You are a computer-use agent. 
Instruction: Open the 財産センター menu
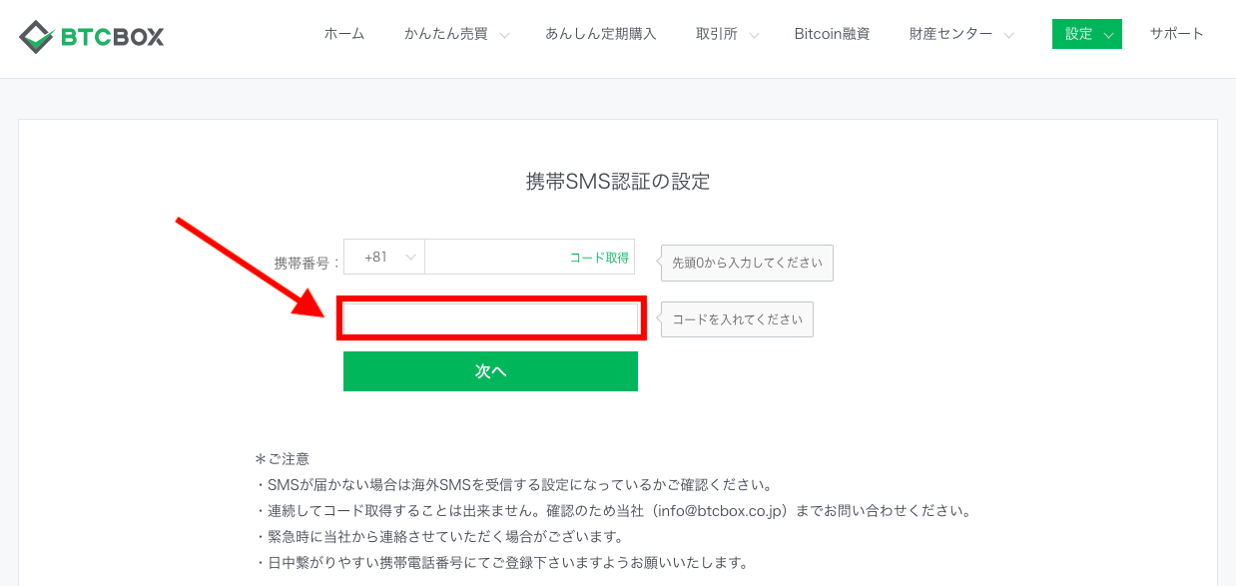[950, 34]
